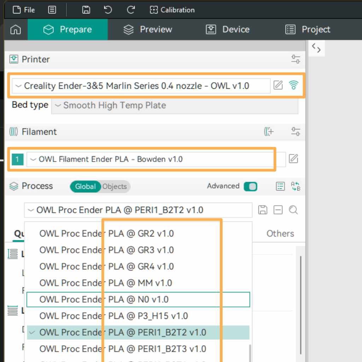Save the process preset via disk icon
The image size is (362, 362).
click(263, 210)
